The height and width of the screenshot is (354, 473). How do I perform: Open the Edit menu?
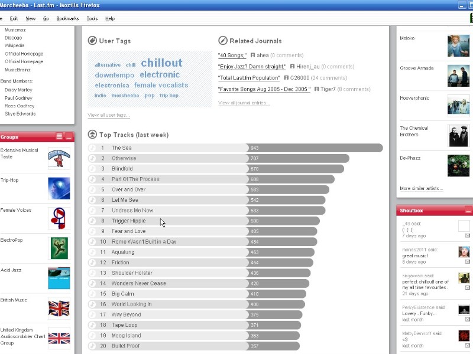click(x=14, y=19)
